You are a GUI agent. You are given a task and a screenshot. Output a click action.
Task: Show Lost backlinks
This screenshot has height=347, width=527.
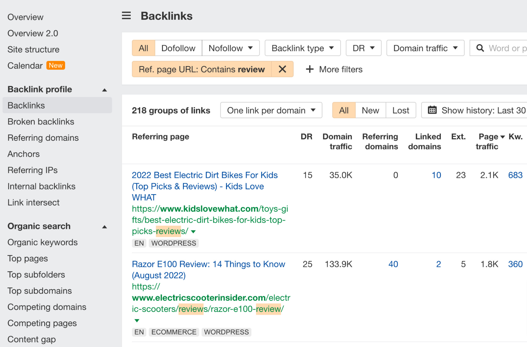(x=401, y=110)
